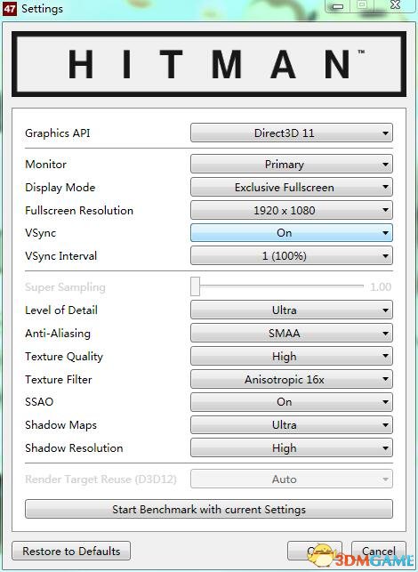Toggle the SSAO On dropdown
Screen dimensions: 418x572
[292, 402]
